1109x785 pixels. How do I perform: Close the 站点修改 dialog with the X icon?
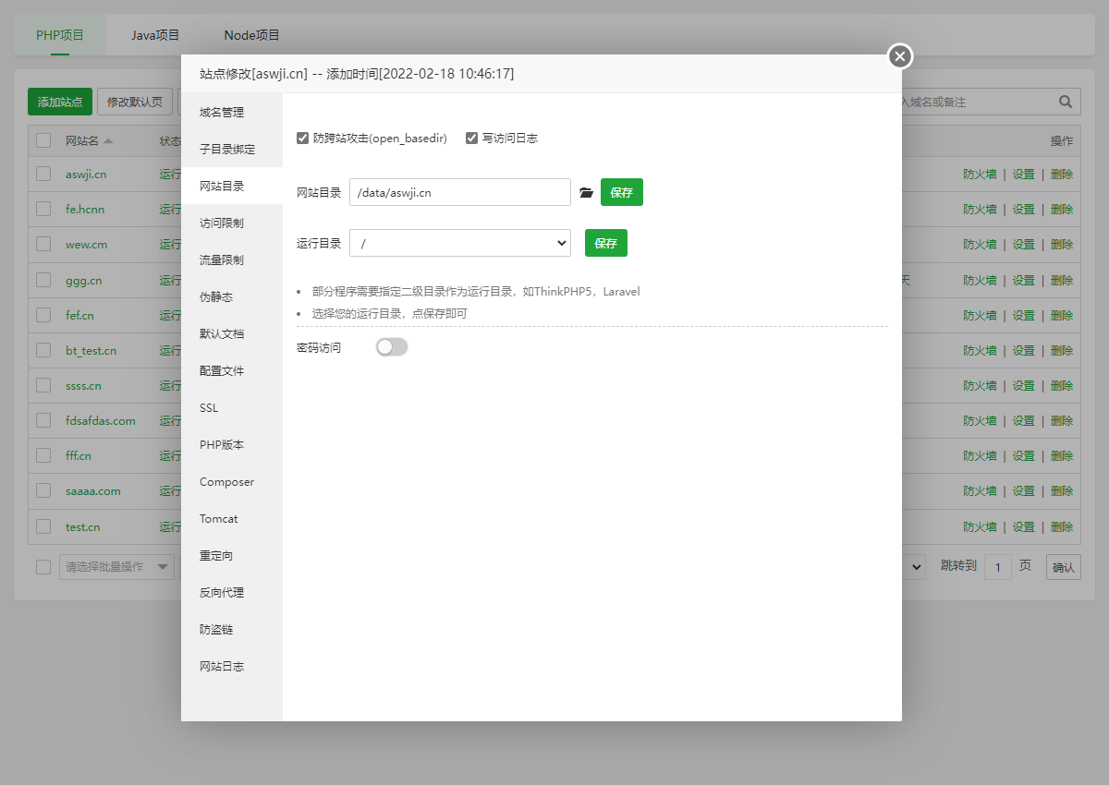pos(899,56)
